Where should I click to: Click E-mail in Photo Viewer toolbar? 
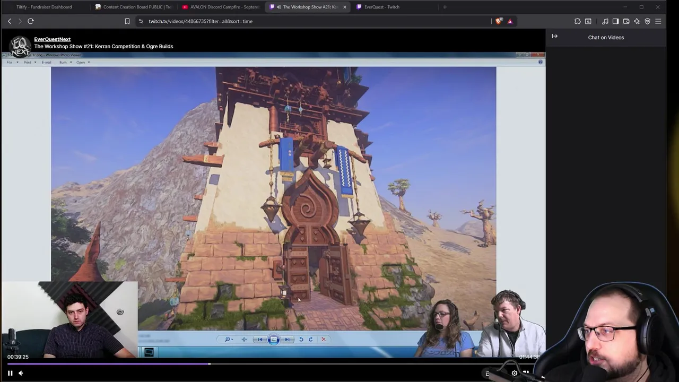[47, 62]
